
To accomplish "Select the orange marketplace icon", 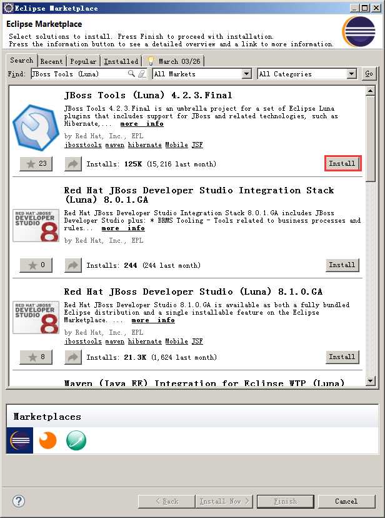I will click(47, 440).
